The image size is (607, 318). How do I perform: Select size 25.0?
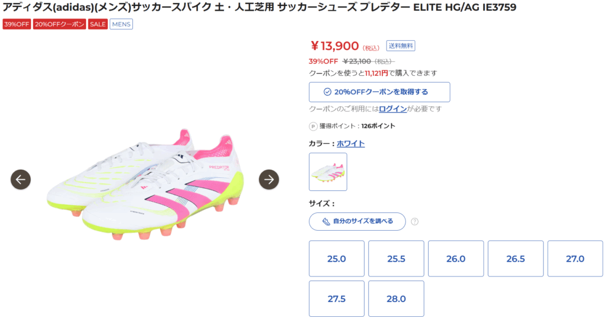[x=337, y=259]
